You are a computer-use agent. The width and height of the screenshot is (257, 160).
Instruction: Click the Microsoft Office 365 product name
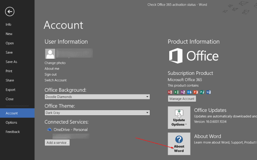click(185, 80)
